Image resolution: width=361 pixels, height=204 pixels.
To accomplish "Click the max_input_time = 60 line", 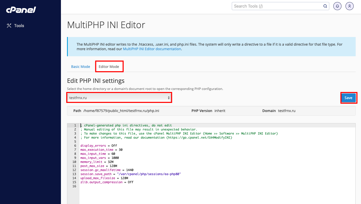I will pyautogui.click(x=98, y=154).
